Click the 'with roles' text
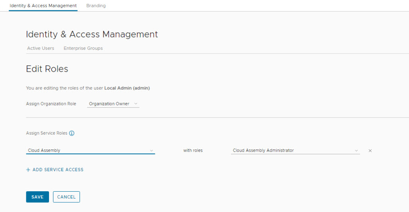This screenshot has height=212, width=409. [193, 150]
